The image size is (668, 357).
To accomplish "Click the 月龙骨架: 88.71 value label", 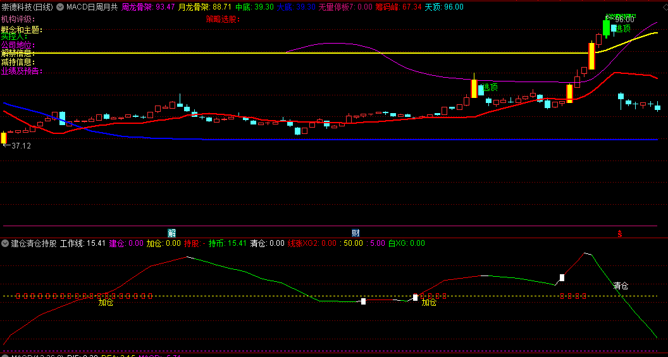I will click(x=205, y=7).
